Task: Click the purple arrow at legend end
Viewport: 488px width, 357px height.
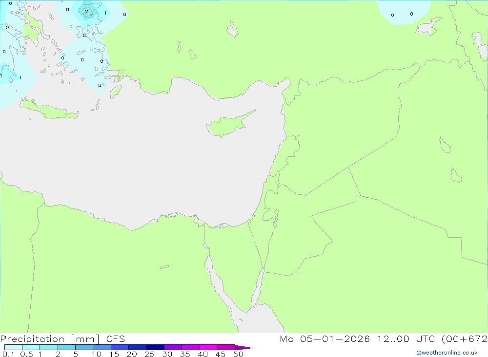Action: tap(244, 348)
